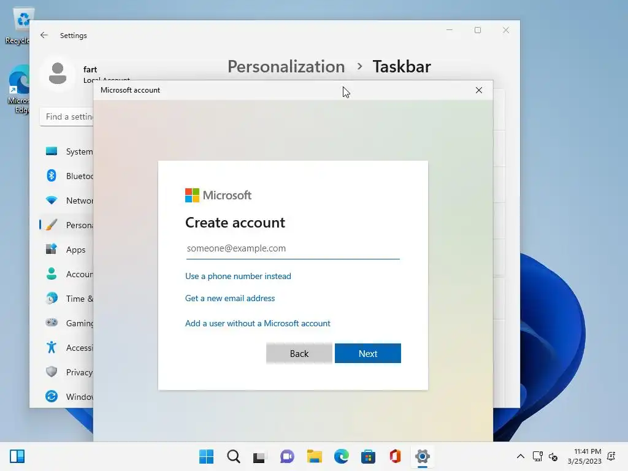Close the Microsoft account dialog
Screen dimensions: 628x471
pos(478,90)
